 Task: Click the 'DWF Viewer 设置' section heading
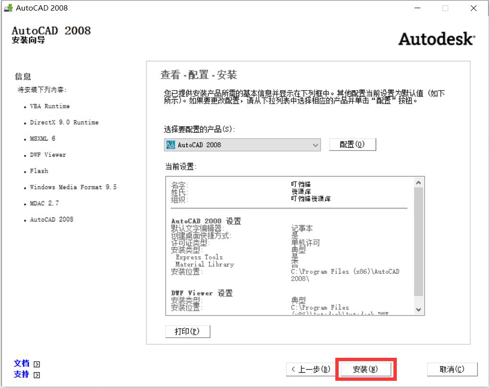coord(202,293)
